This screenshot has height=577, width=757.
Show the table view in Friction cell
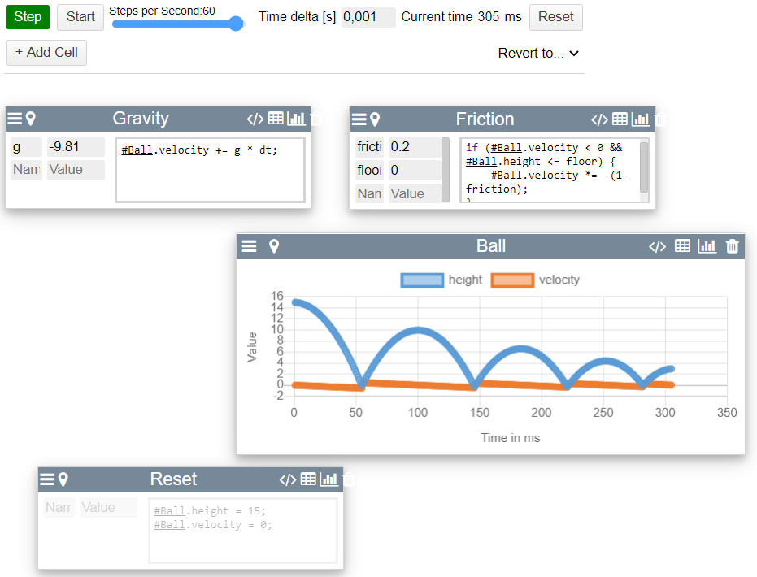coord(620,119)
